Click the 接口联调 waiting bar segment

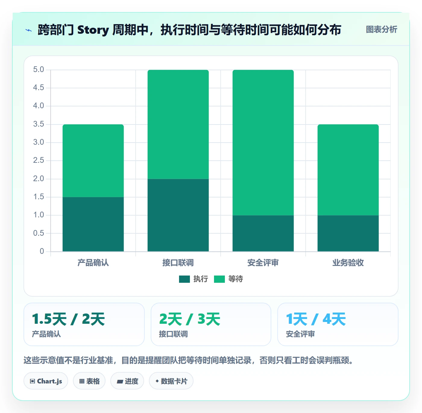pos(178,125)
